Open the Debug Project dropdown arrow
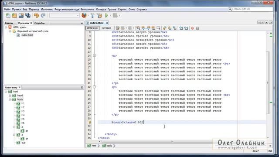The width and height of the screenshot is (279, 157). (119, 16)
